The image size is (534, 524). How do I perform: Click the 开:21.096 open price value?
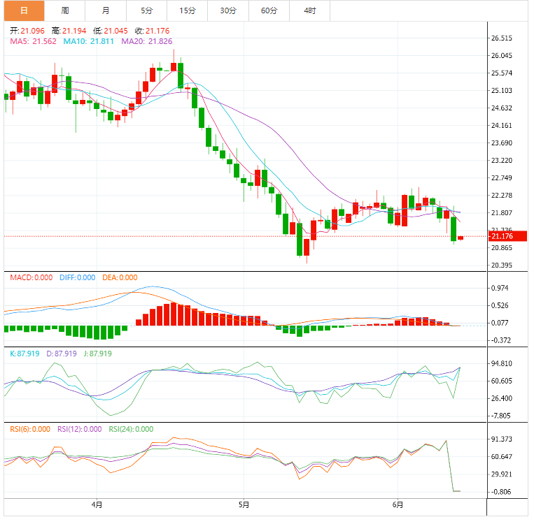click(x=27, y=31)
